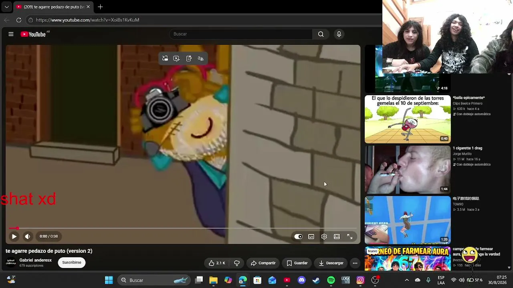Go to the YouTube home logo
Viewport: 513px width, 288px height.
[33, 34]
